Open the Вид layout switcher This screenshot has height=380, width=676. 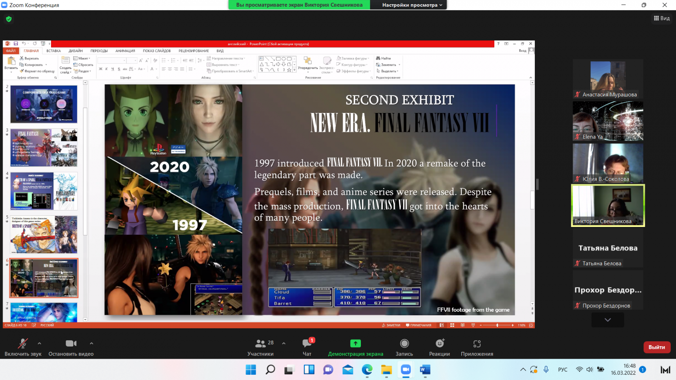(x=662, y=18)
